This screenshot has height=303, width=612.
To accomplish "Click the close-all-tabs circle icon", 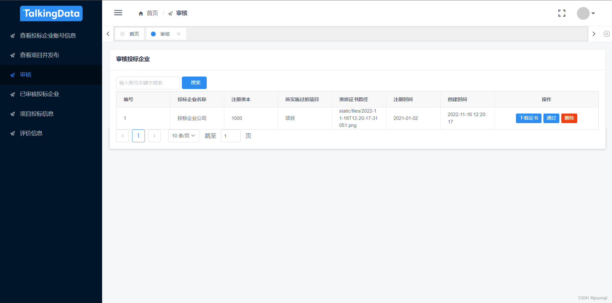I will click(x=606, y=33).
